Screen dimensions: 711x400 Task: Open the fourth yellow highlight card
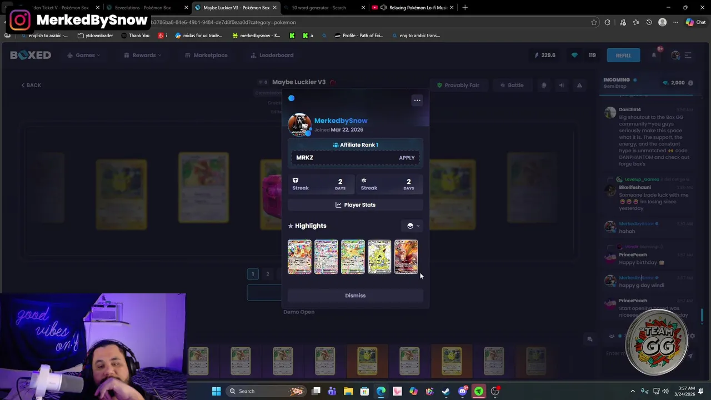click(x=379, y=257)
